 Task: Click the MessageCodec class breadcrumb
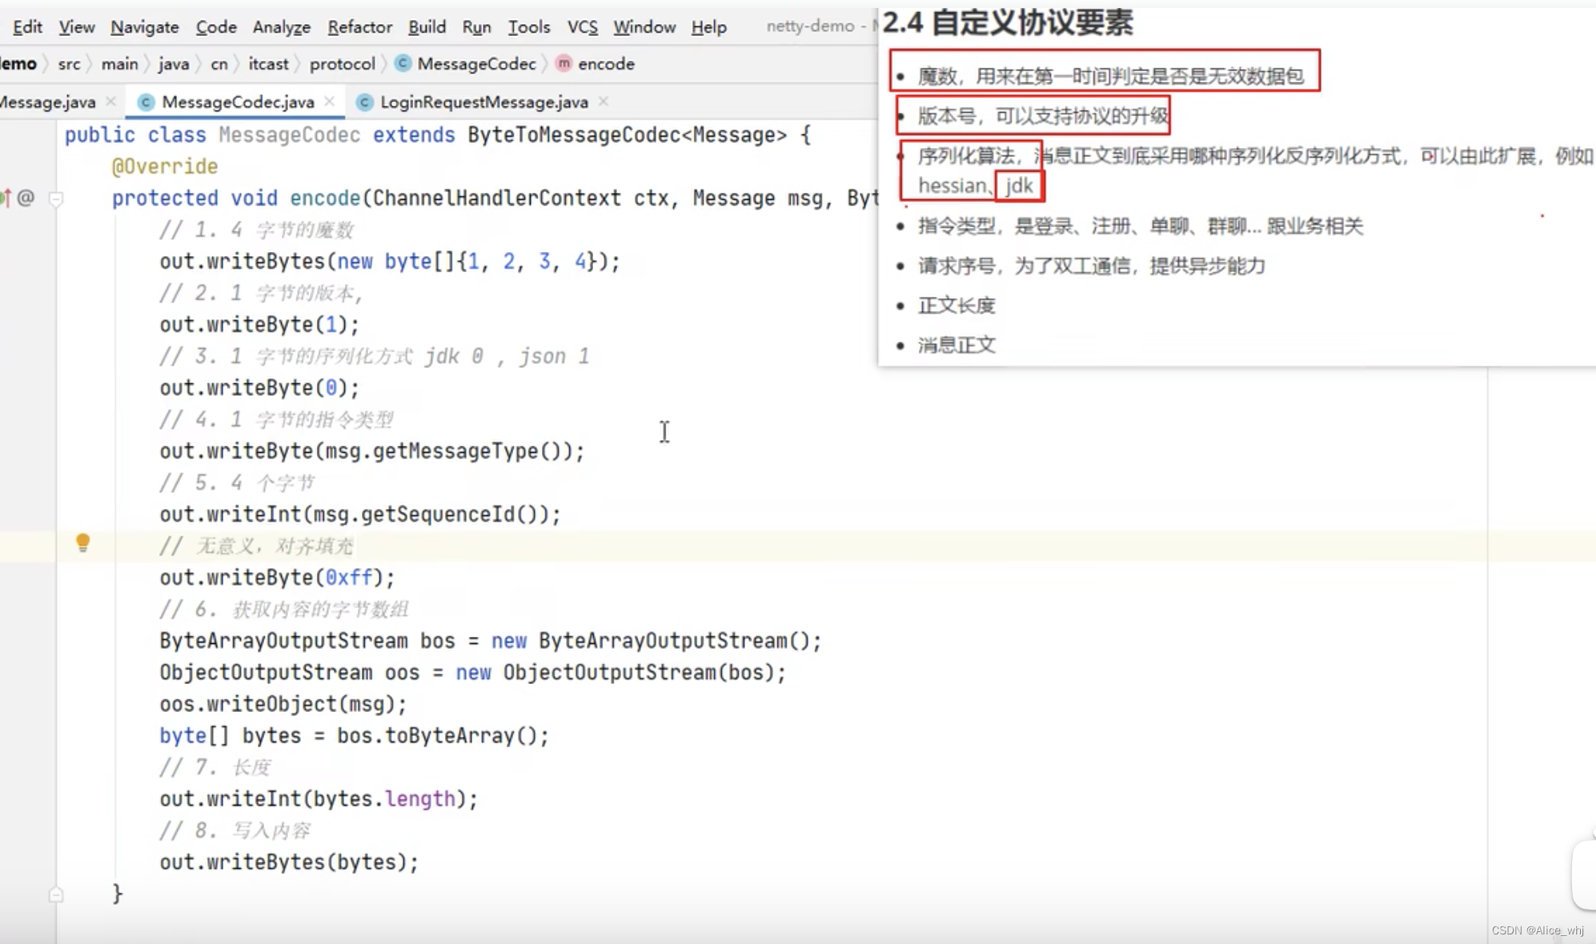[x=476, y=63]
